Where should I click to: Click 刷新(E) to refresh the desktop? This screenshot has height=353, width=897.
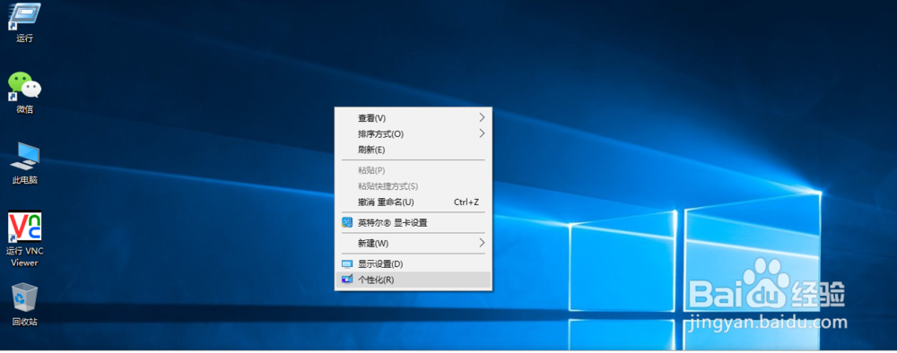point(413,150)
